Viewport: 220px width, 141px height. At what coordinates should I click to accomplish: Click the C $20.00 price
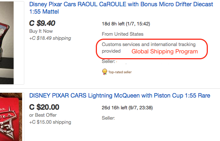44,107
